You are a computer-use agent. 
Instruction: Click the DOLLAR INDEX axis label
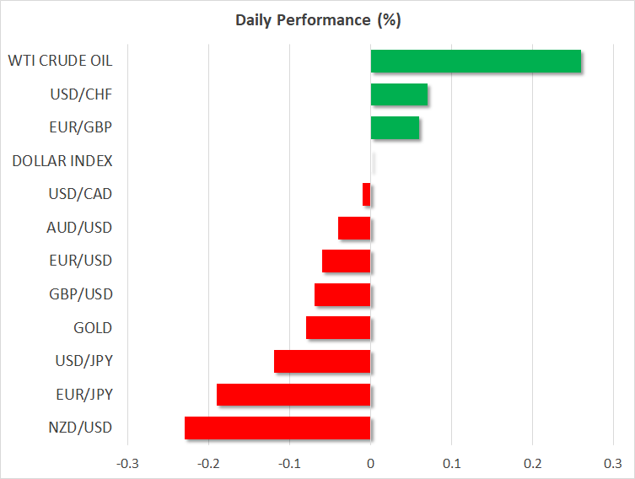coord(62,161)
